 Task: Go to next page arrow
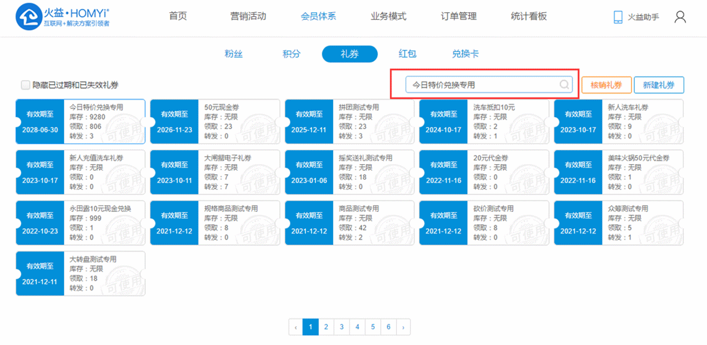403,327
